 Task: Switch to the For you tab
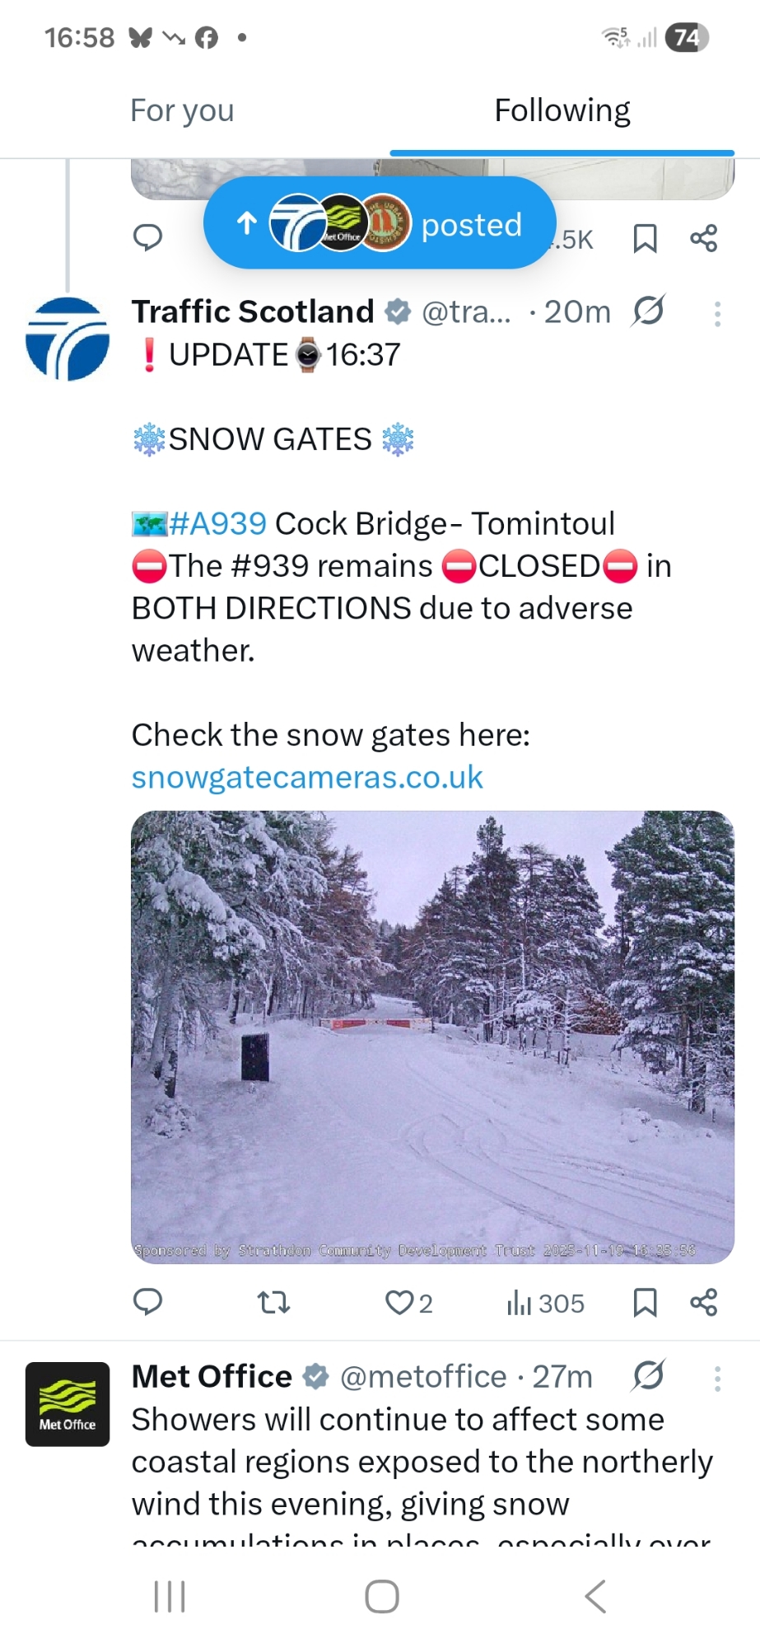tap(182, 110)
